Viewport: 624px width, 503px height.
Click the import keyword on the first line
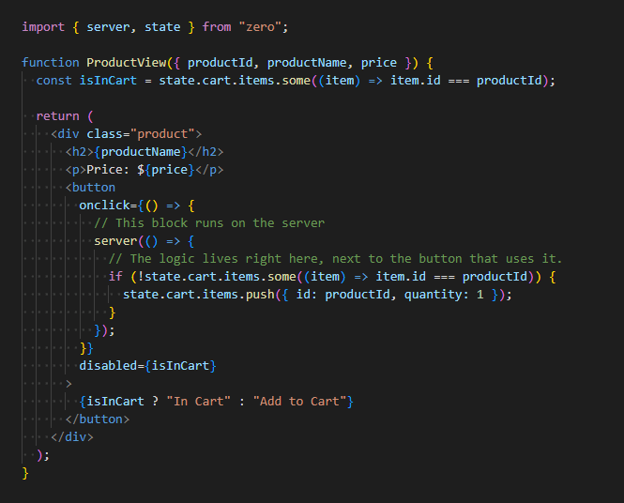(x=43, y=26)
